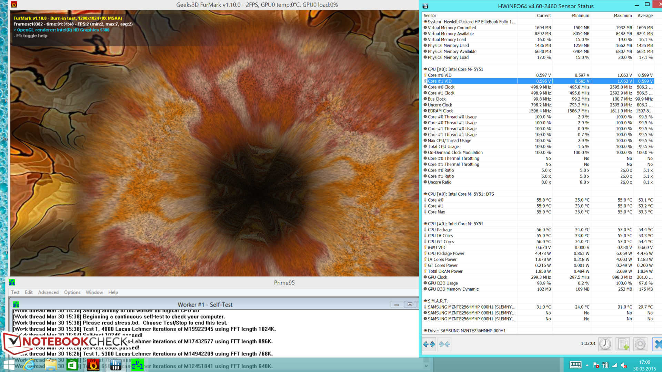Viewport: 662px width, 372px height.
Task: Click HWiNFO collapse columns arrows button
Action: 444,344
